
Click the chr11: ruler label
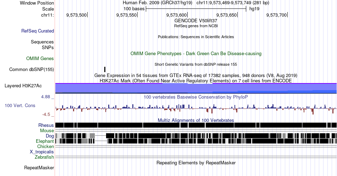(x=47, y=15)
